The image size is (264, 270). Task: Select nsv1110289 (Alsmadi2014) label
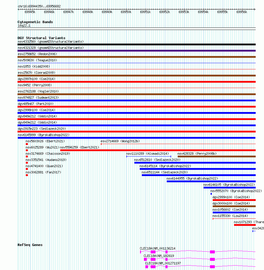pyautogui.click(x=147, y=154)
